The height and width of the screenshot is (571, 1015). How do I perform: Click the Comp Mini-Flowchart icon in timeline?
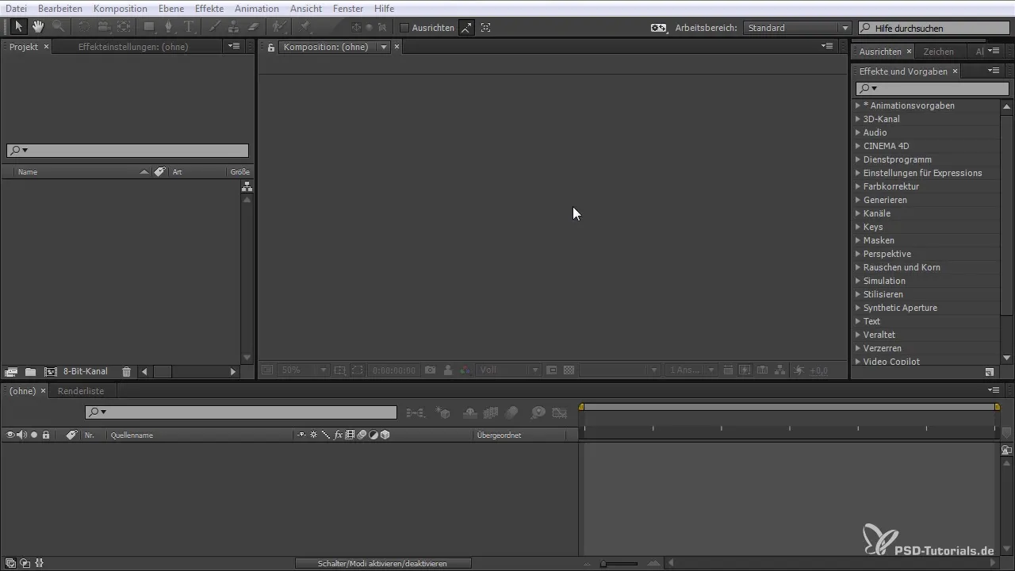pos(416,412)
